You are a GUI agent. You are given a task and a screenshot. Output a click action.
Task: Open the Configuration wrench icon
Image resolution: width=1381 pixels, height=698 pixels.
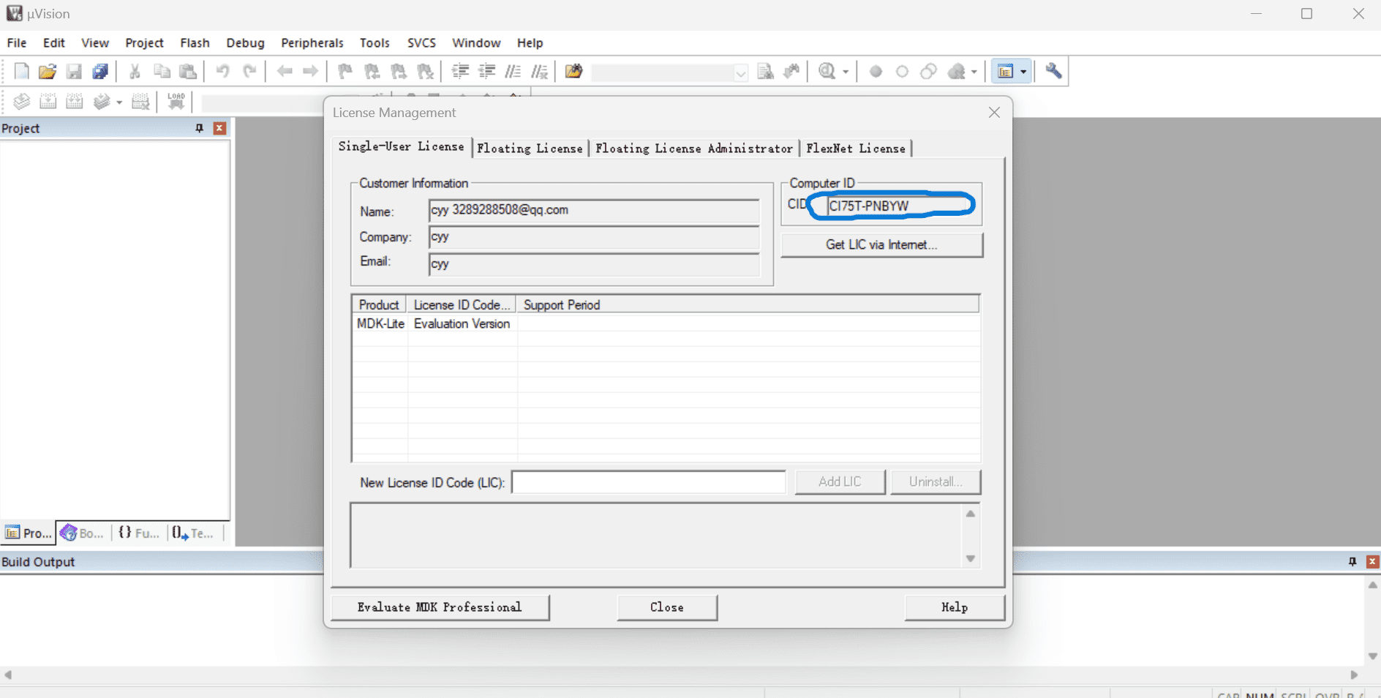point(1053,71)
